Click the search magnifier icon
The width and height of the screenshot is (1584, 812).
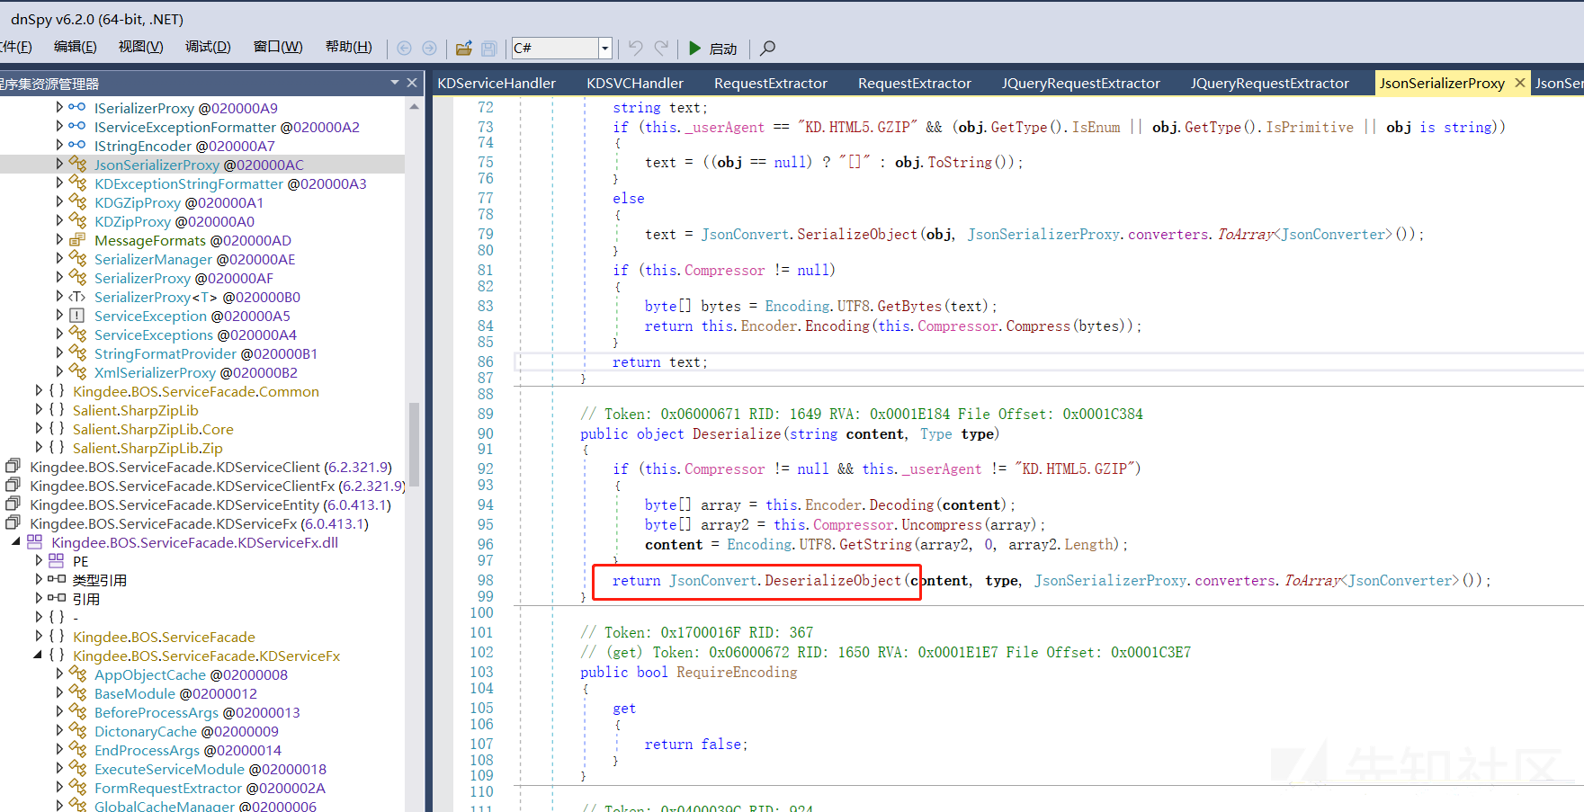pos(767,48)
